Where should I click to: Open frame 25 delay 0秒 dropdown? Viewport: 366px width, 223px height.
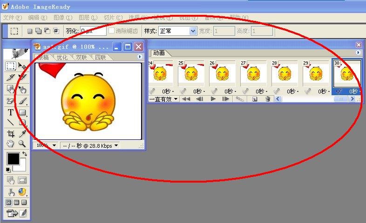199,92
